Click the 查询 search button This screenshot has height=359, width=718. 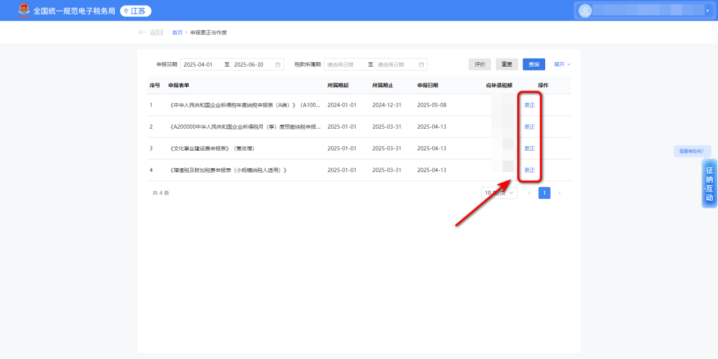click(533, 65)
